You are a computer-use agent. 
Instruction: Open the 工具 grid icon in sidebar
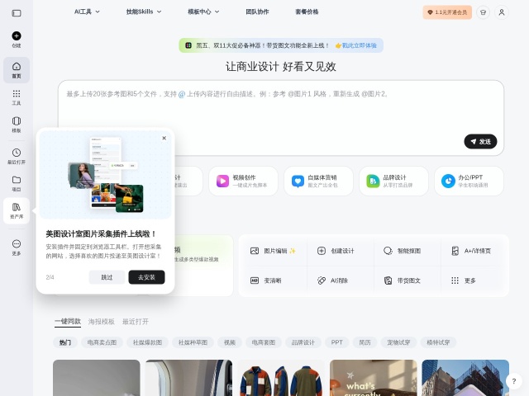click(x=17, y=97)
